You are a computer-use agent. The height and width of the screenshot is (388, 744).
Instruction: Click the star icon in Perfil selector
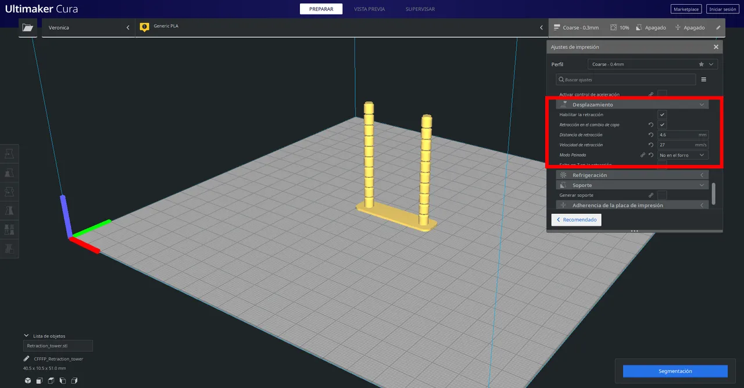click(702, 64)
